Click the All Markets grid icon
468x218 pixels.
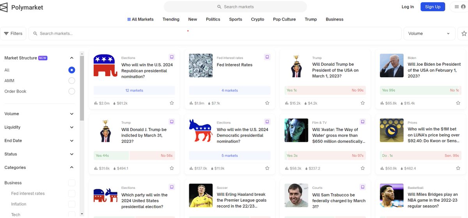tap(129, 19)
